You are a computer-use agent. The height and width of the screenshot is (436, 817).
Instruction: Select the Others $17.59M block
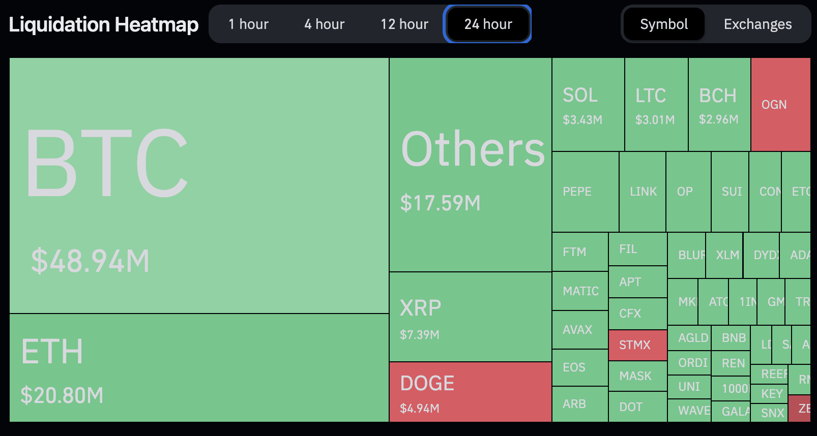point(471,165)
